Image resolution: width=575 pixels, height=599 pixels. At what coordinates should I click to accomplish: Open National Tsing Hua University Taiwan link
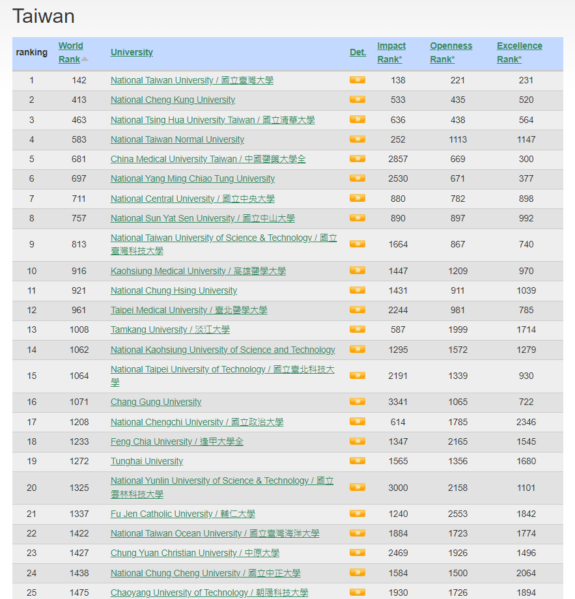tap(212, 120)
